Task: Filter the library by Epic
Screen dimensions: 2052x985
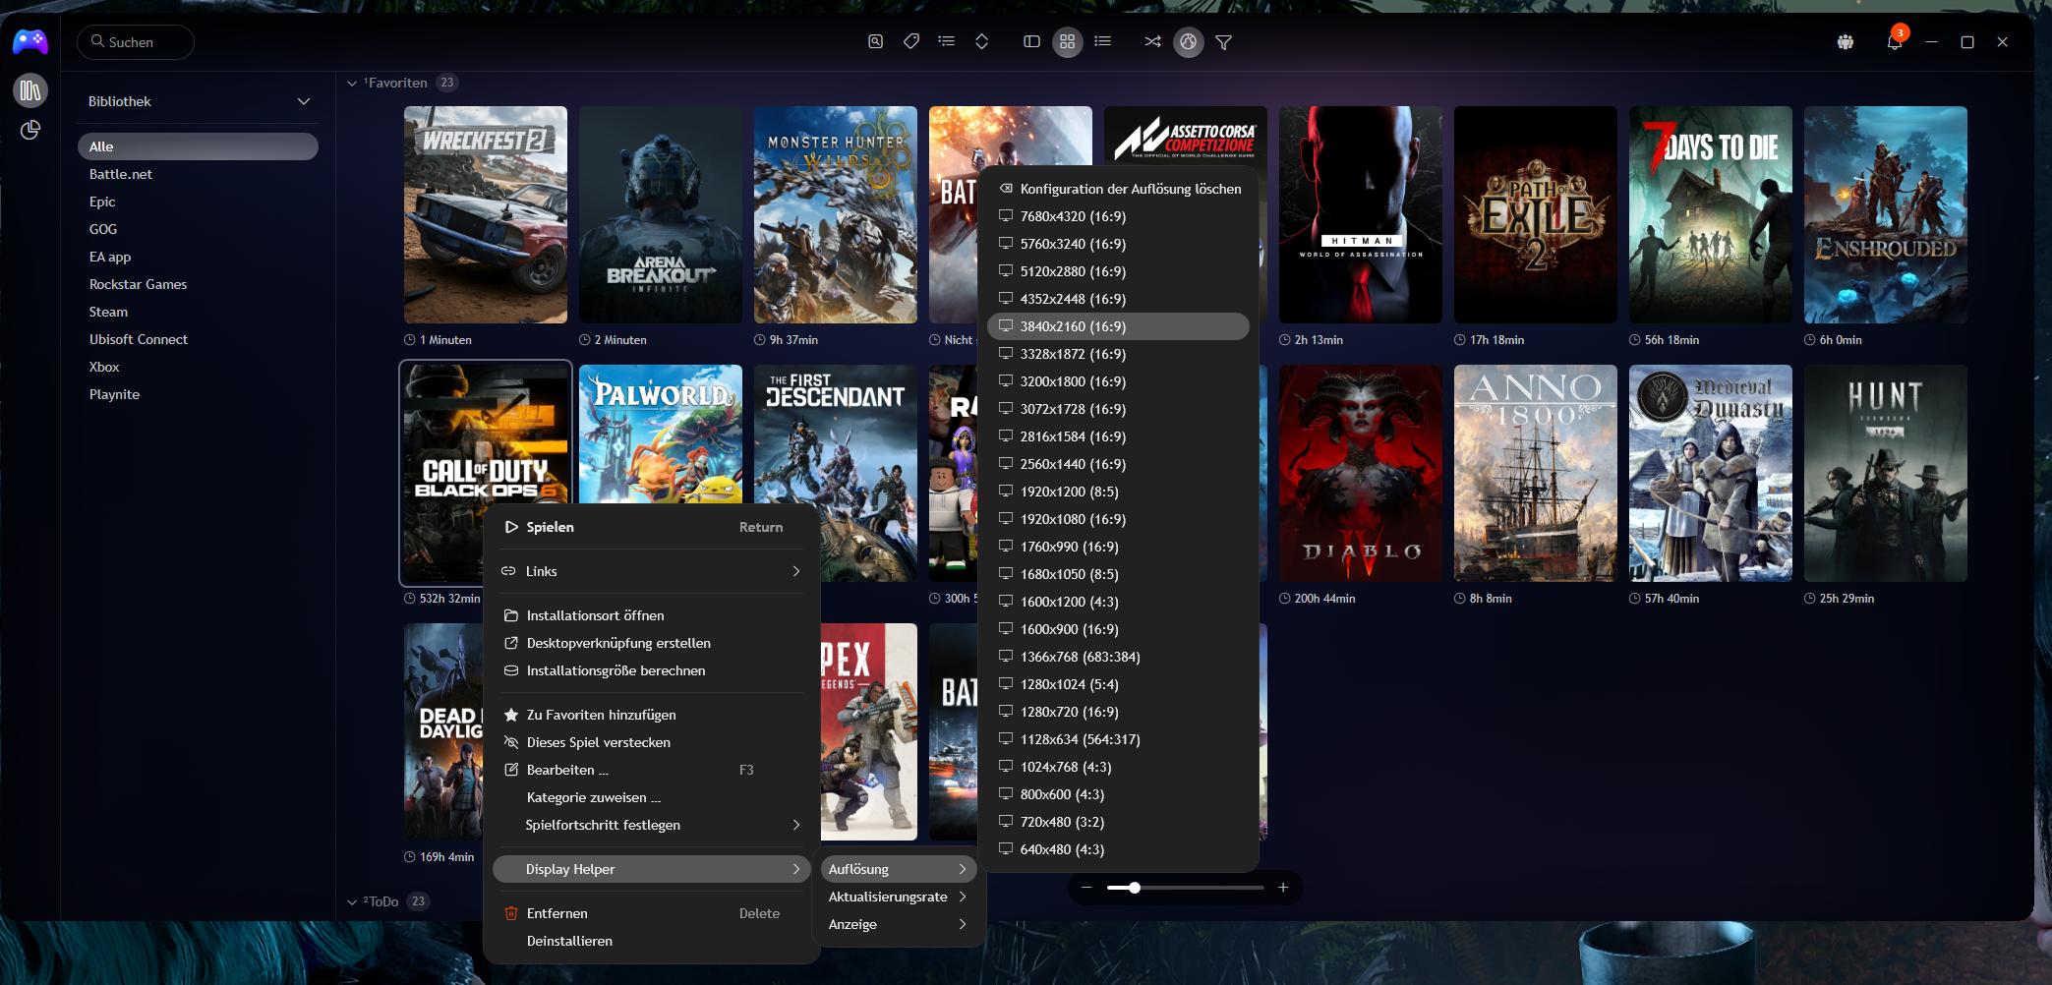Action: tap(198, 202)
